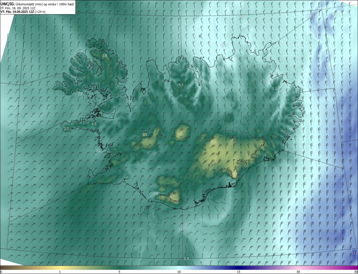This screenshot has height=274, width=358.
Task: Click the 7.3 value near south coast
Action: [x=156, y=194]
